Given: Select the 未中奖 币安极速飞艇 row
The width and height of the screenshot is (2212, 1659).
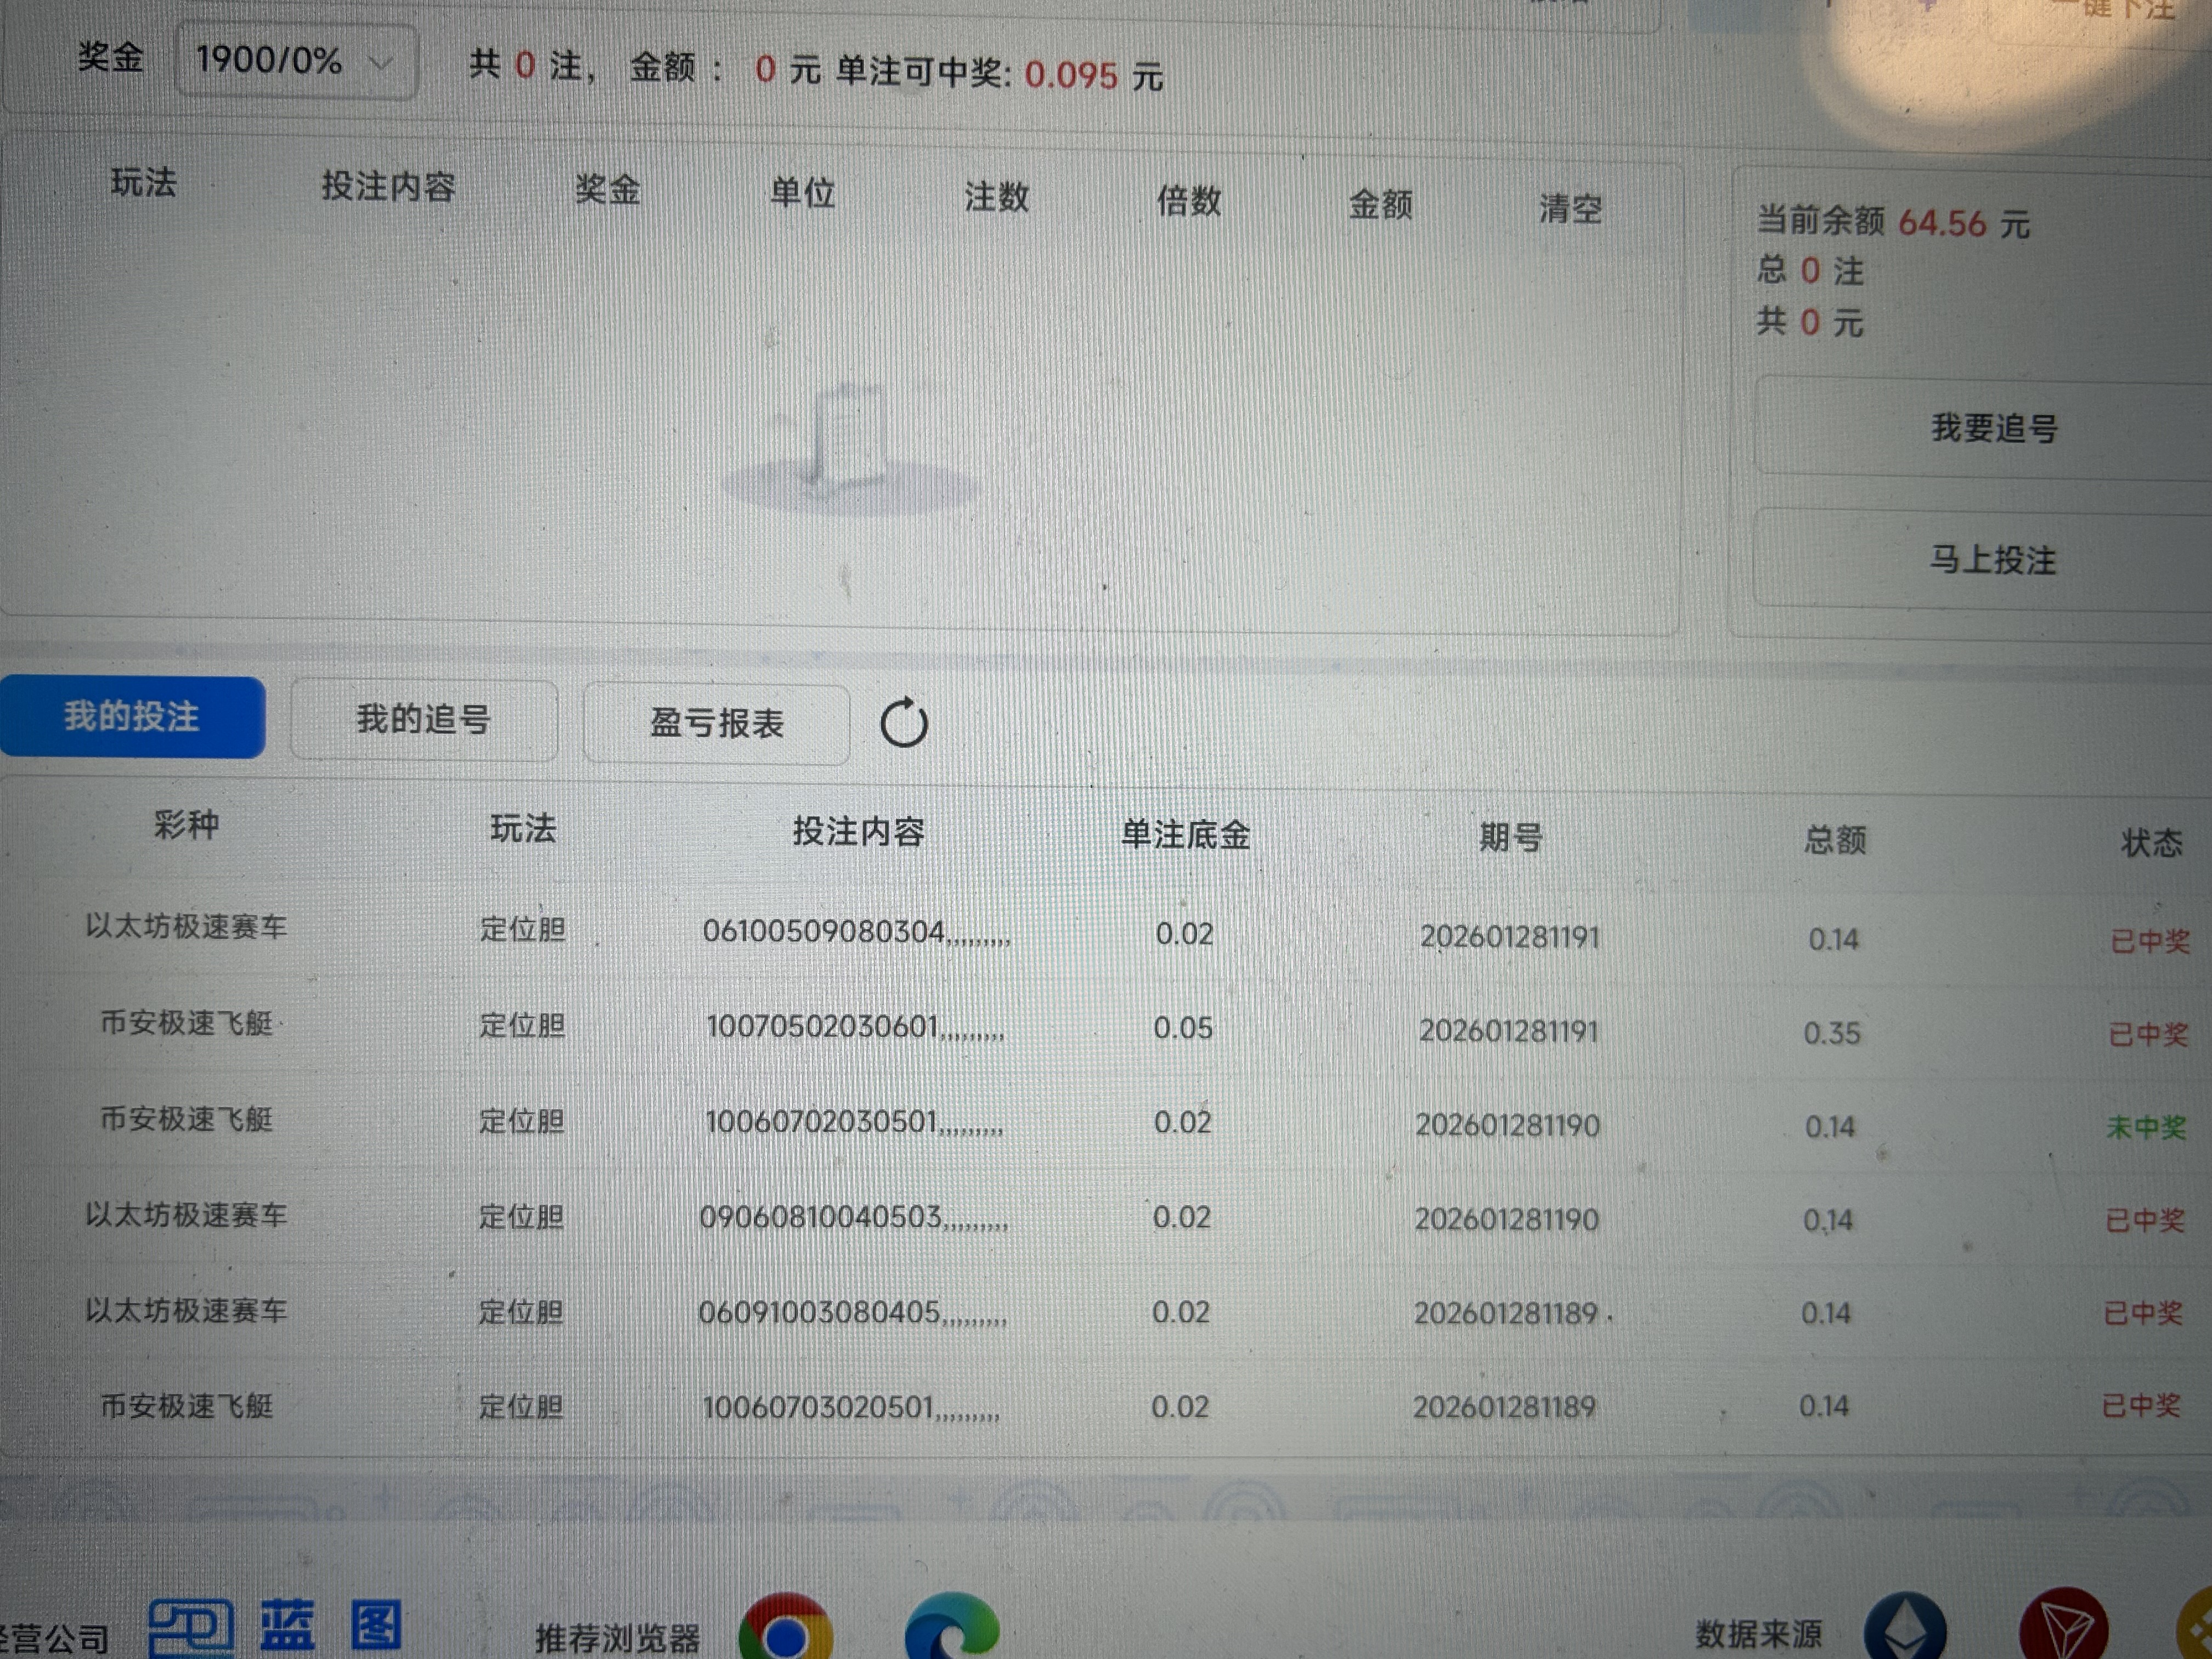Looking at the screenshot, I should [x=1100, y=1122].
